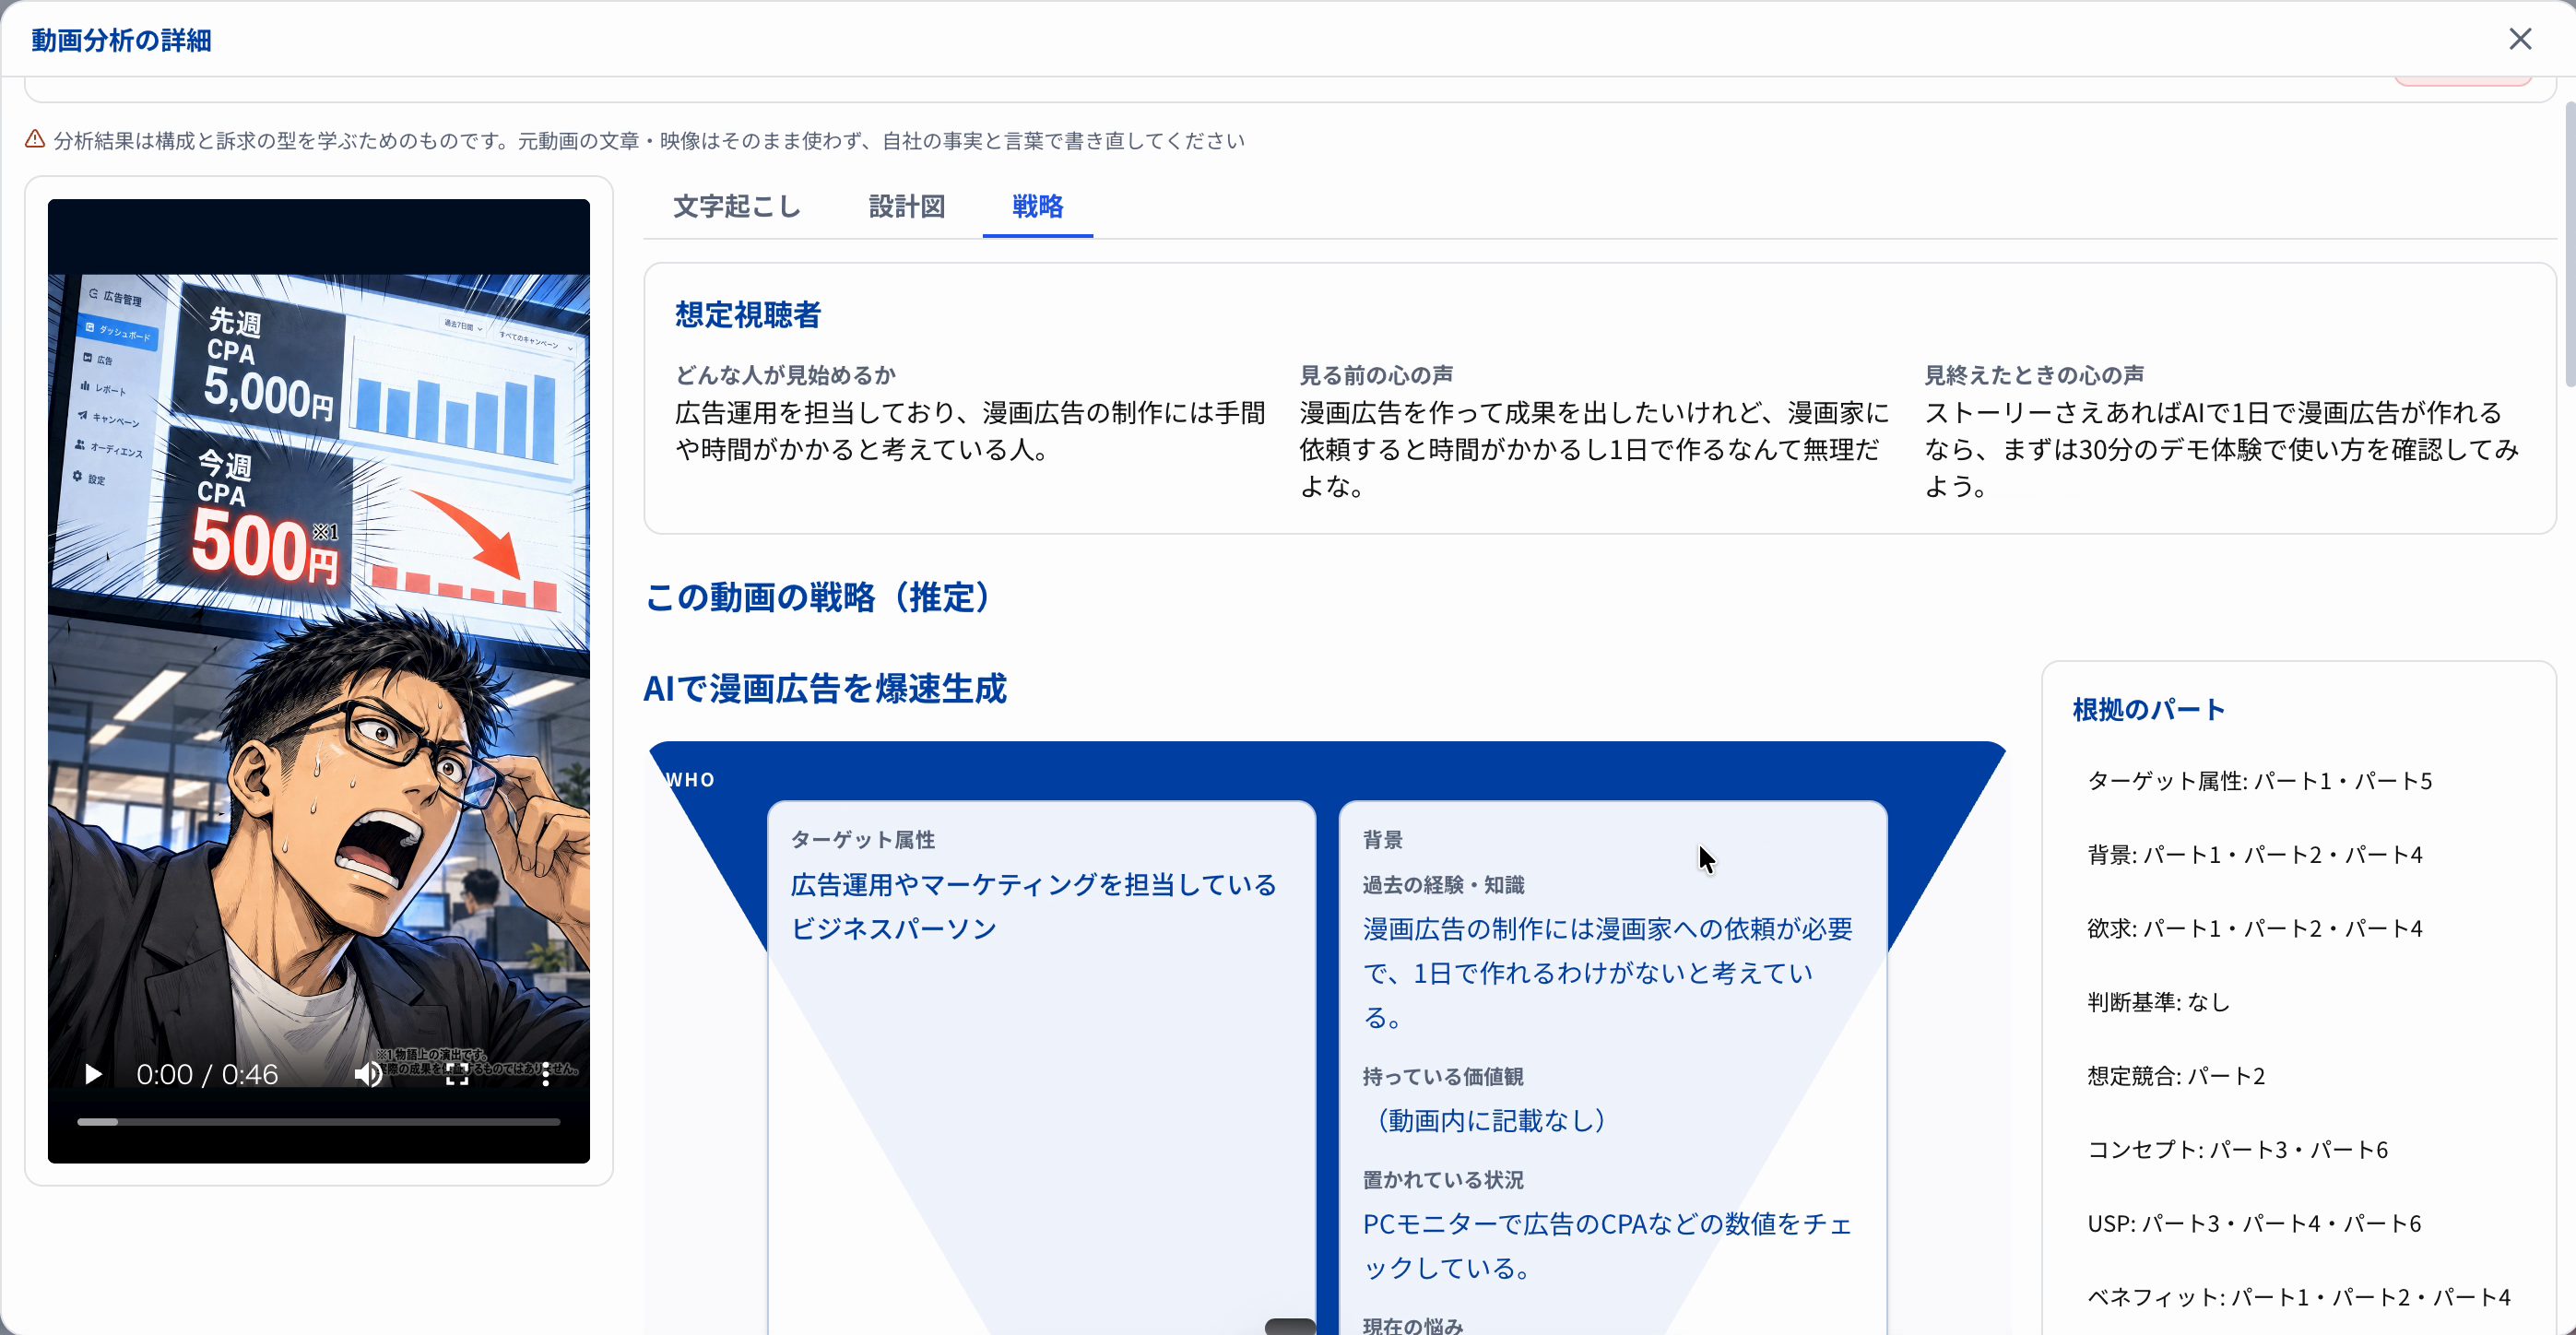2576x1335 pixels.
Task: Click the 背景 card label
Action: coord(1383,840)
